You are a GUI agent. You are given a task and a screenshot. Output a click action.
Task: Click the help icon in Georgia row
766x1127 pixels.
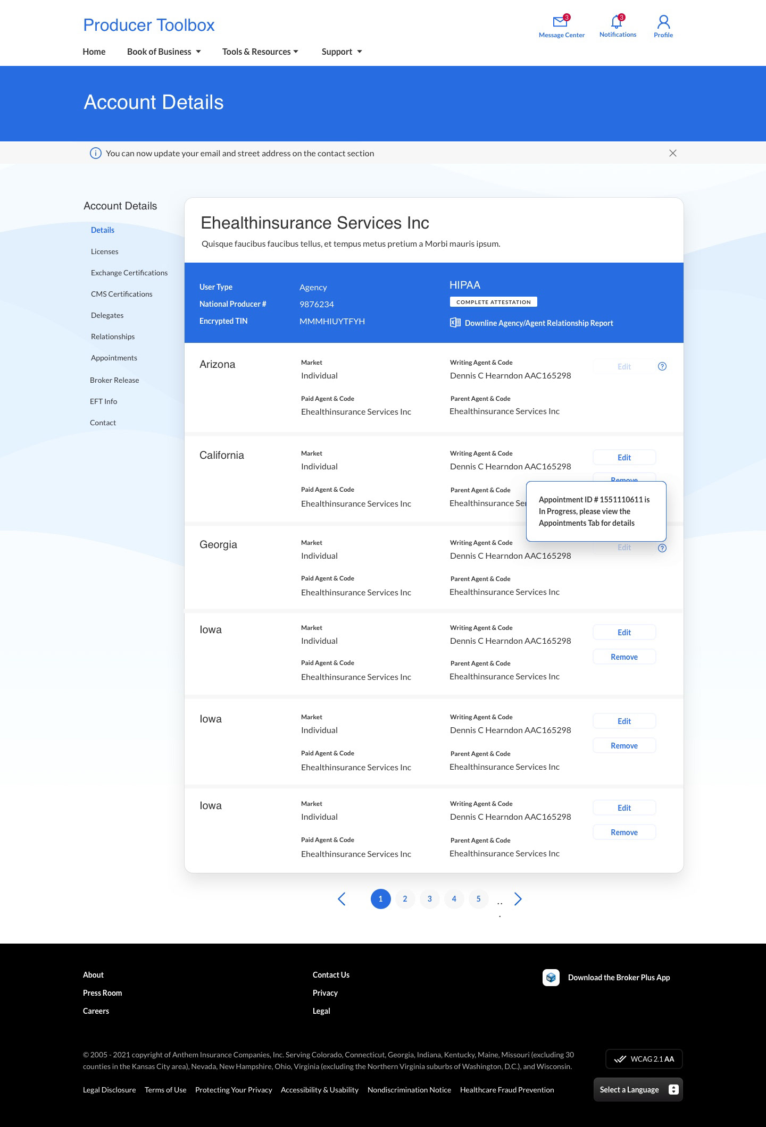662,548
